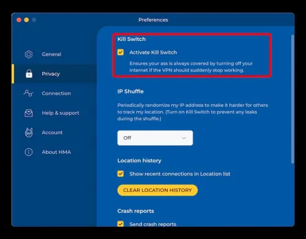Open Help & support section
Image resolution: width=306 pixels, height=239 pixels.
coord(61,113)
